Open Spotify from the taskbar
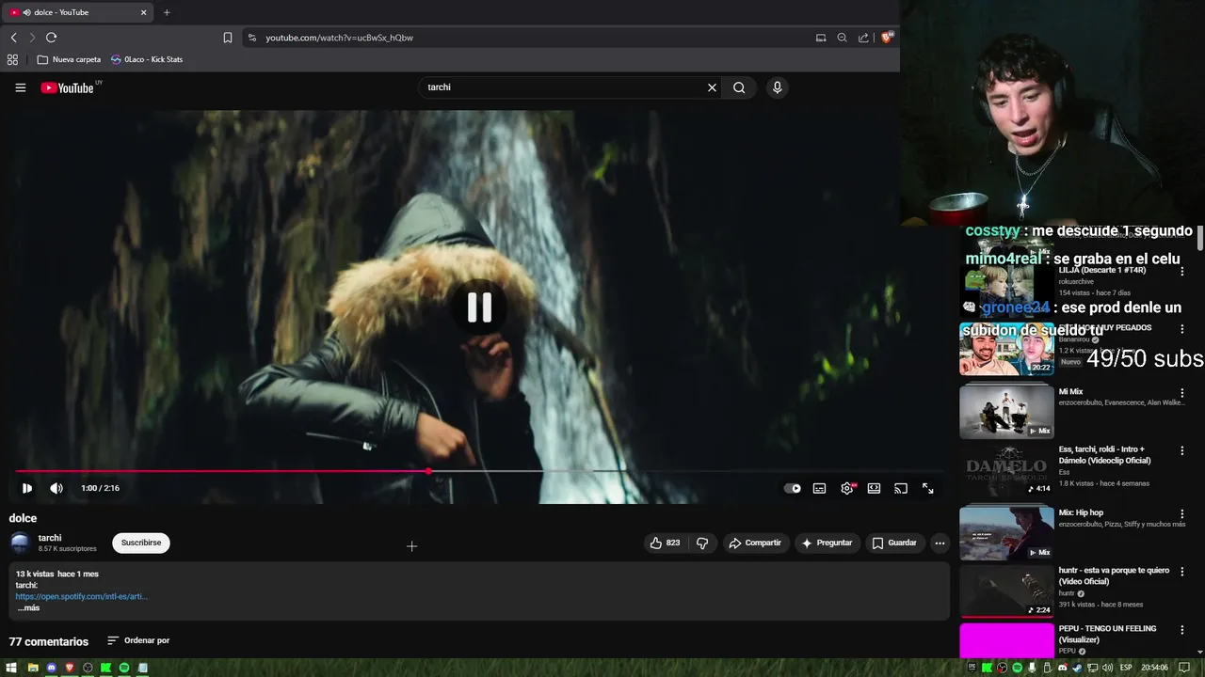The image size is (1205, 677). coord(124,668)
